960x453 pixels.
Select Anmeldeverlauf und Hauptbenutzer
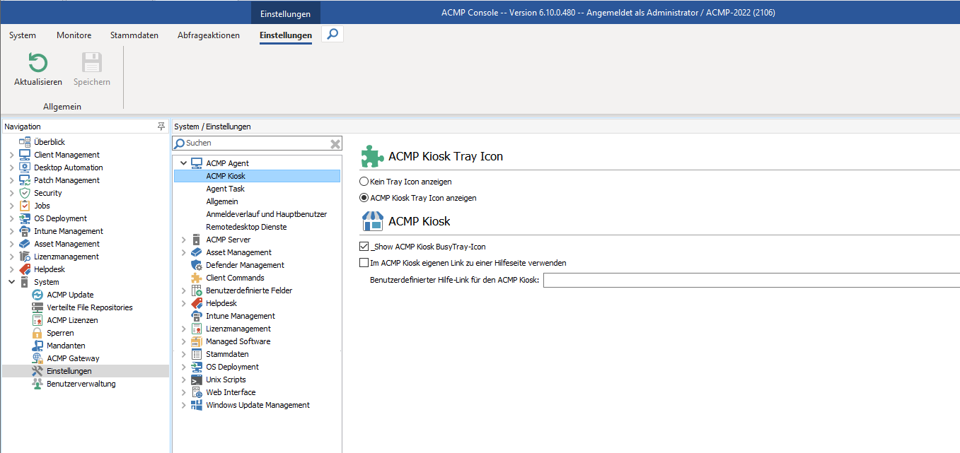[x=267, y=214]
